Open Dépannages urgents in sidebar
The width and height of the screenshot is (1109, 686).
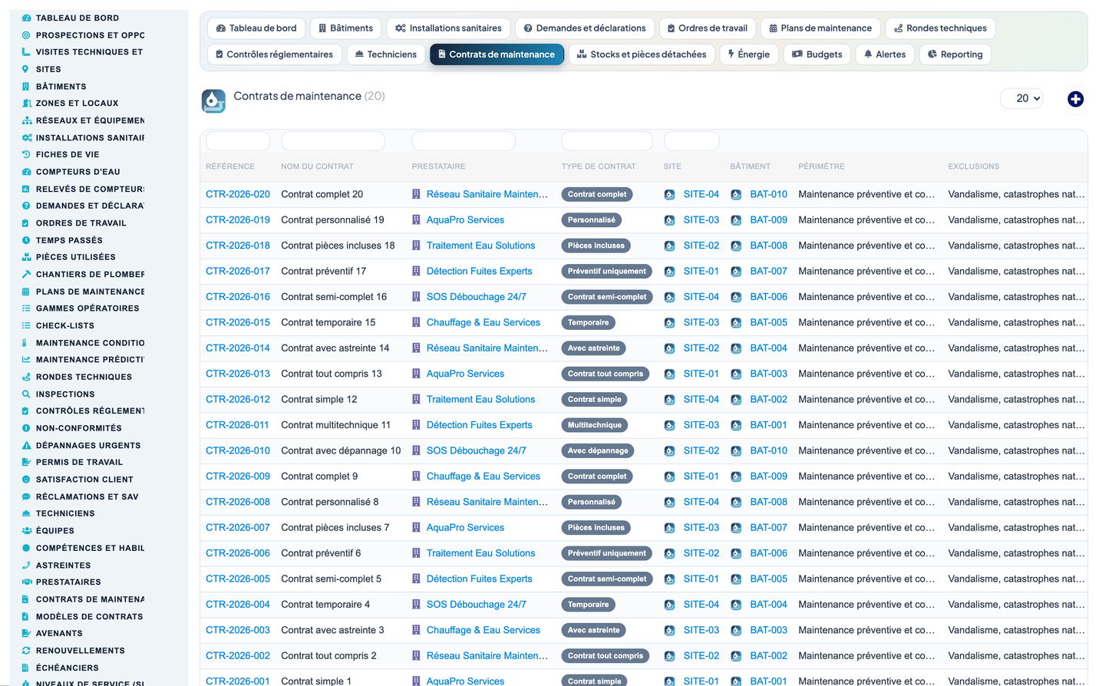[88, 445]
